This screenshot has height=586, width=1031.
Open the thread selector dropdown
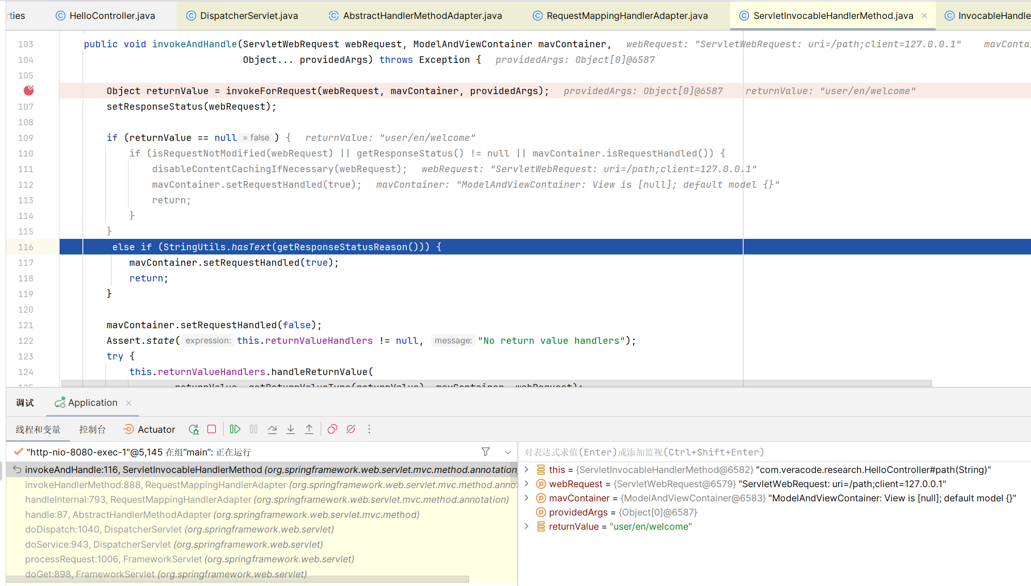click(508, 453)
